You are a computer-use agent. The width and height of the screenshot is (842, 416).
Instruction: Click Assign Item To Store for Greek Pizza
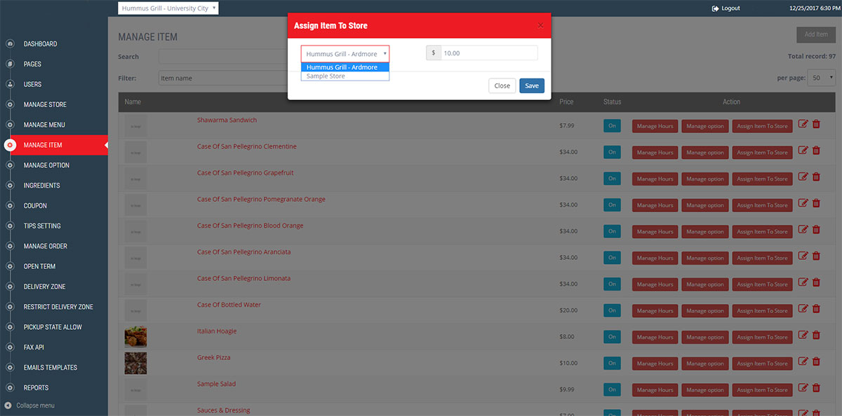point(762,363)
